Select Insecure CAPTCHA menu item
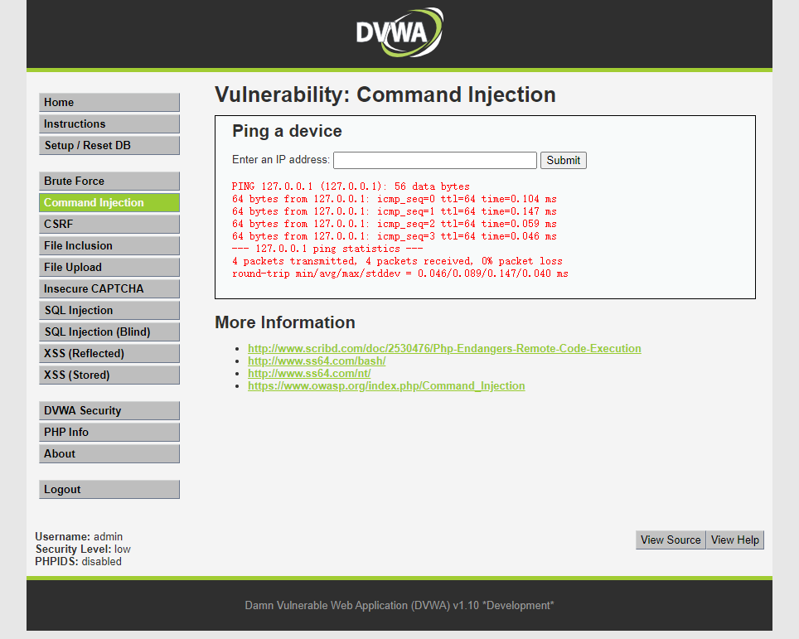 (109, 289)
